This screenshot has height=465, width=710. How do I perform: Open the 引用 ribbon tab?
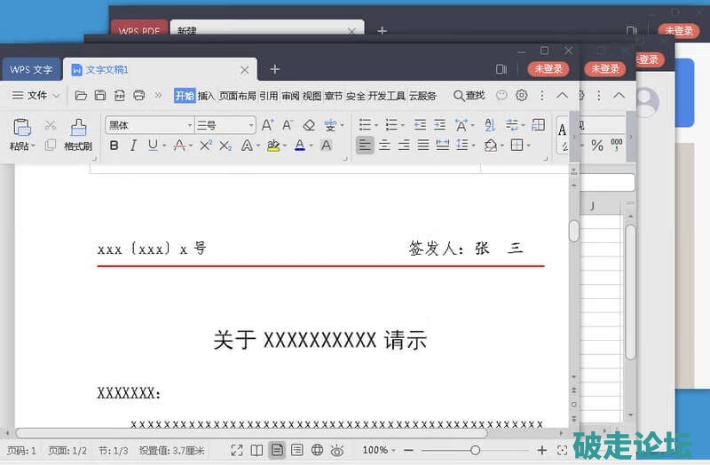pyautogui.click(x=269, y=96)
